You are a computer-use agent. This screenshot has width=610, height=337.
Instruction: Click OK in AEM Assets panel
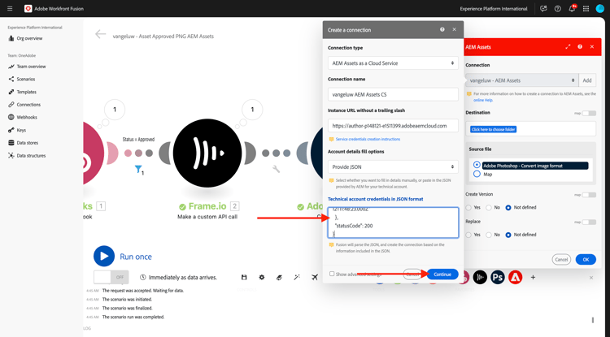pyautogui.click(x=586, y=259)
